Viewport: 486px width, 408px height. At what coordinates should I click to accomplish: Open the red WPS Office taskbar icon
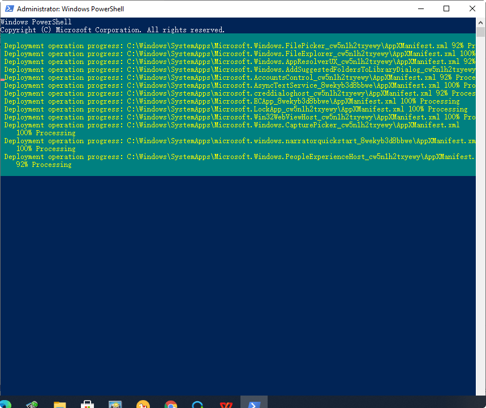(x=226, y=404)
